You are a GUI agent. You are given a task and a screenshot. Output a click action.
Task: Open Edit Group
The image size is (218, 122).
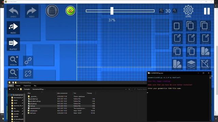point(191,39)
